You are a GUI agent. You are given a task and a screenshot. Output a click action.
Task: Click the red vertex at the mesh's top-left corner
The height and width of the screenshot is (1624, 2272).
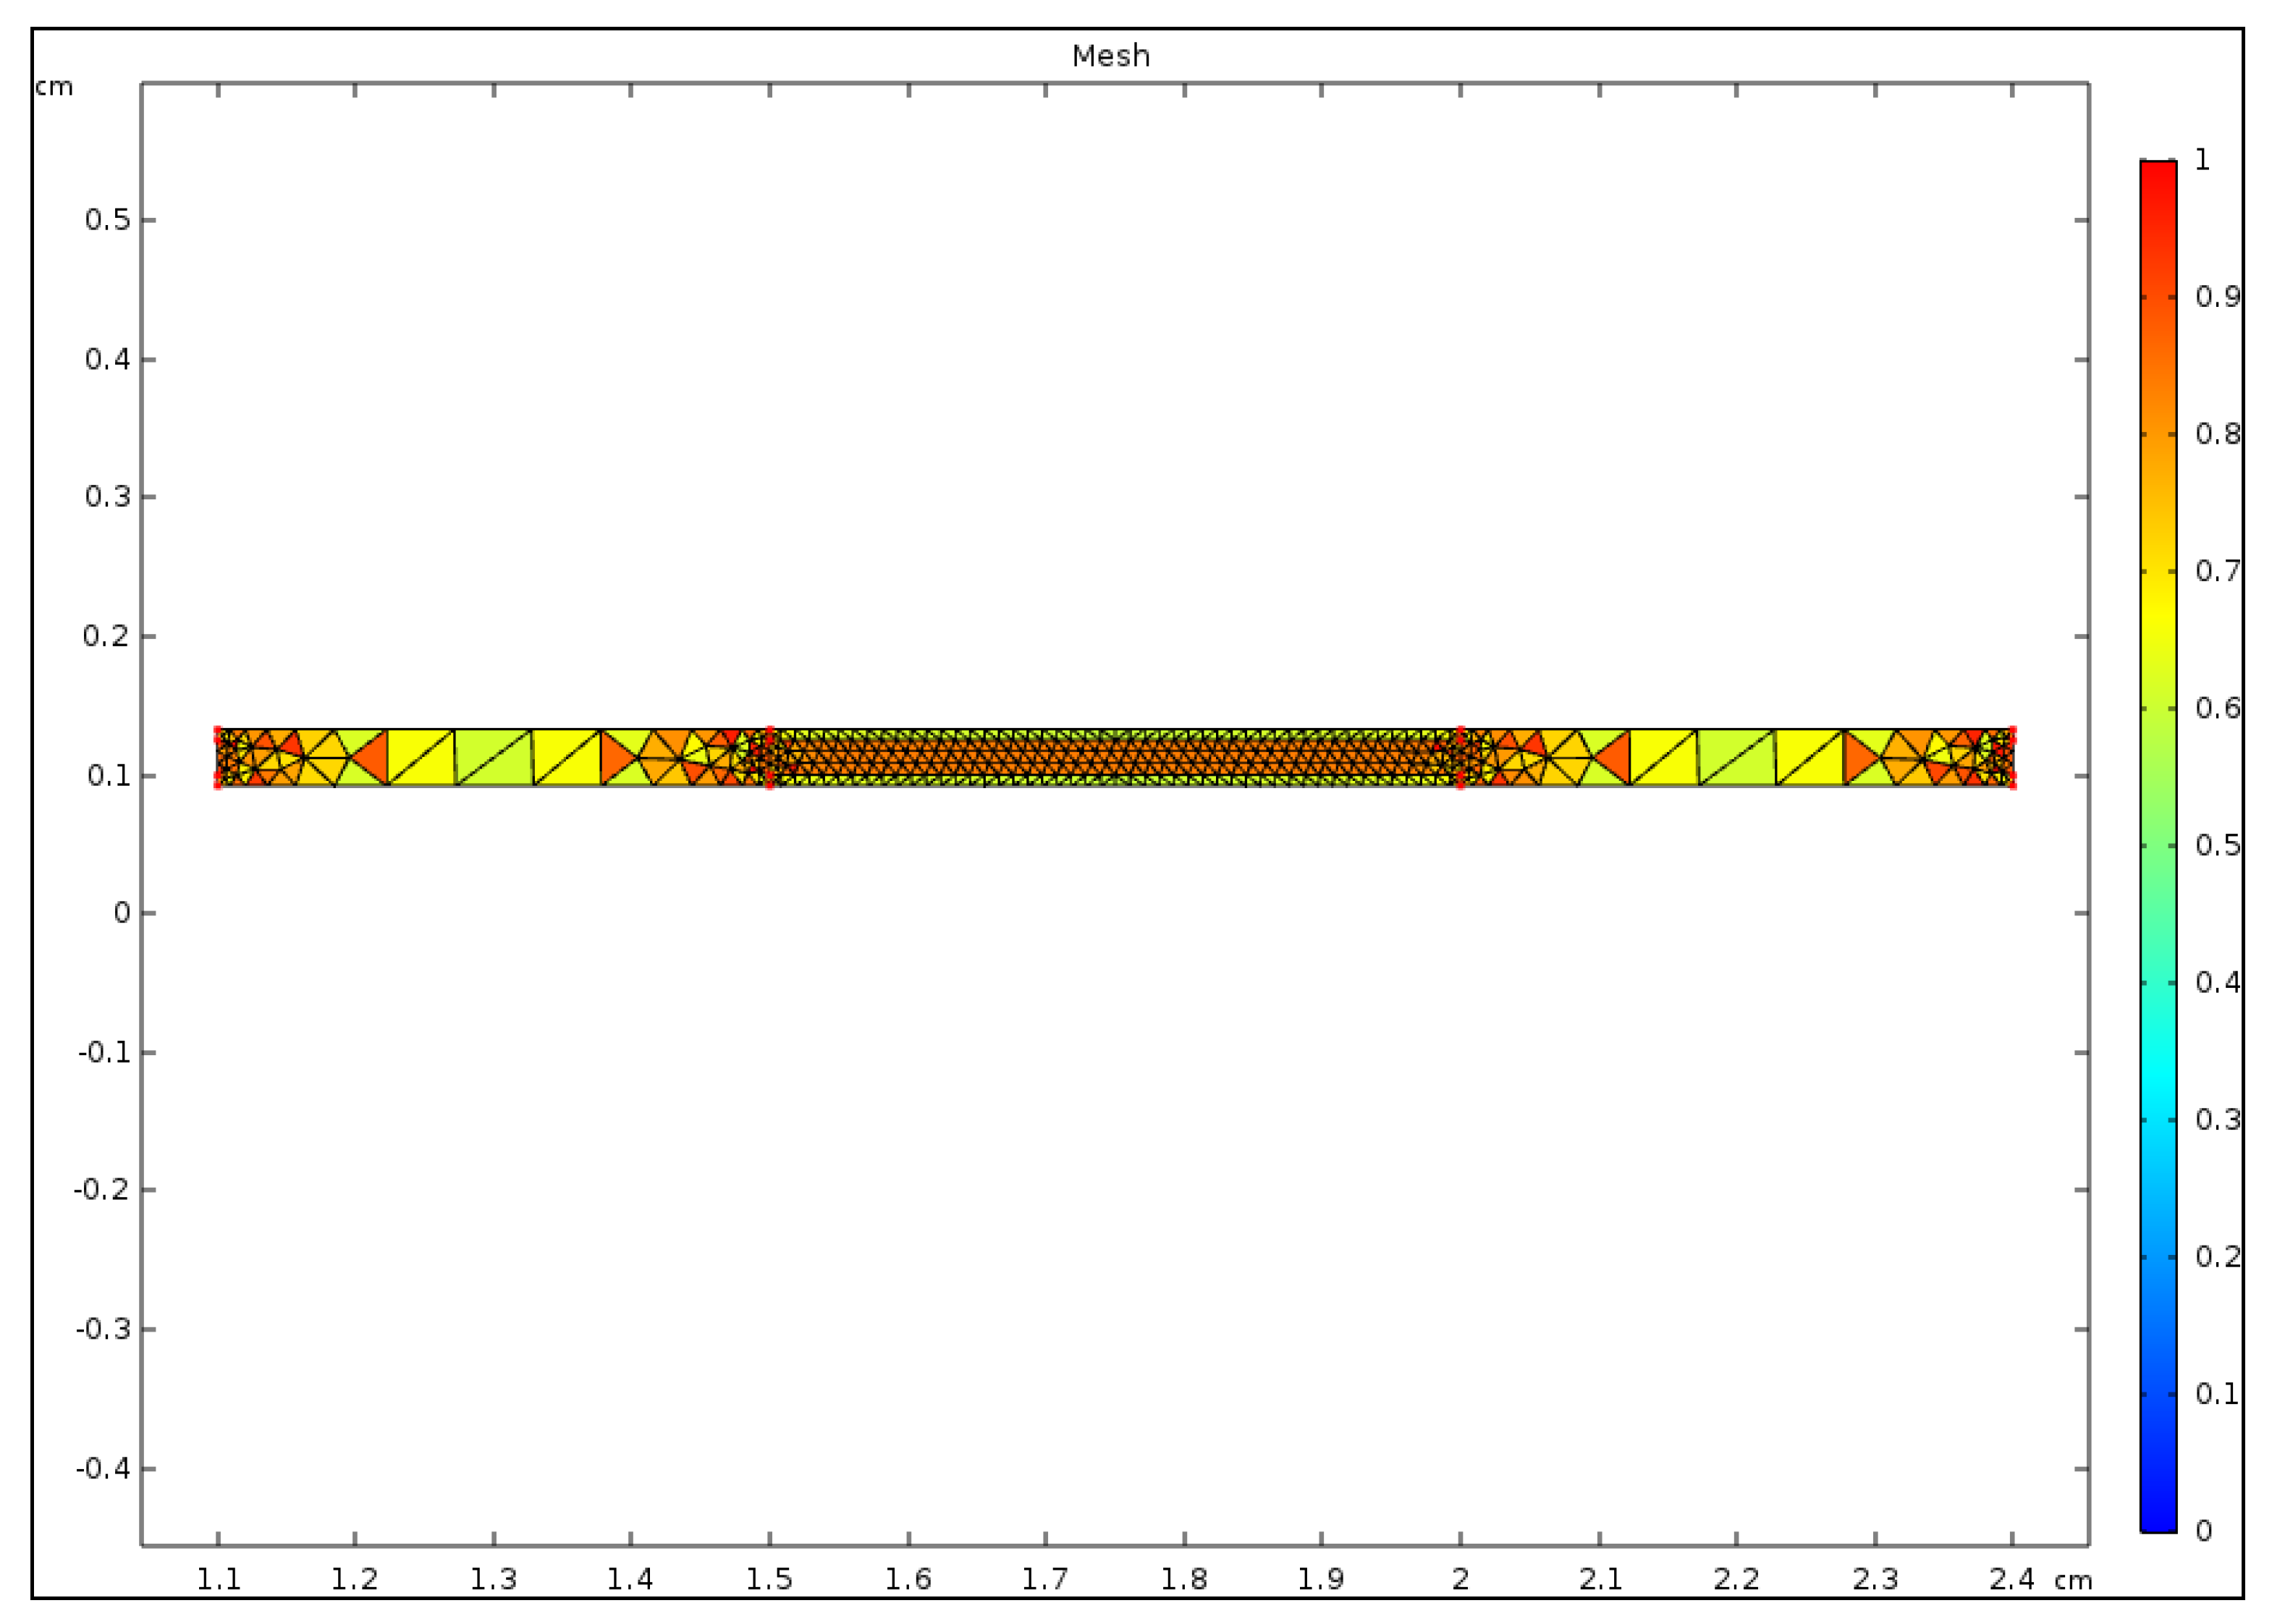pyautogui.click(x=218, y=730)
